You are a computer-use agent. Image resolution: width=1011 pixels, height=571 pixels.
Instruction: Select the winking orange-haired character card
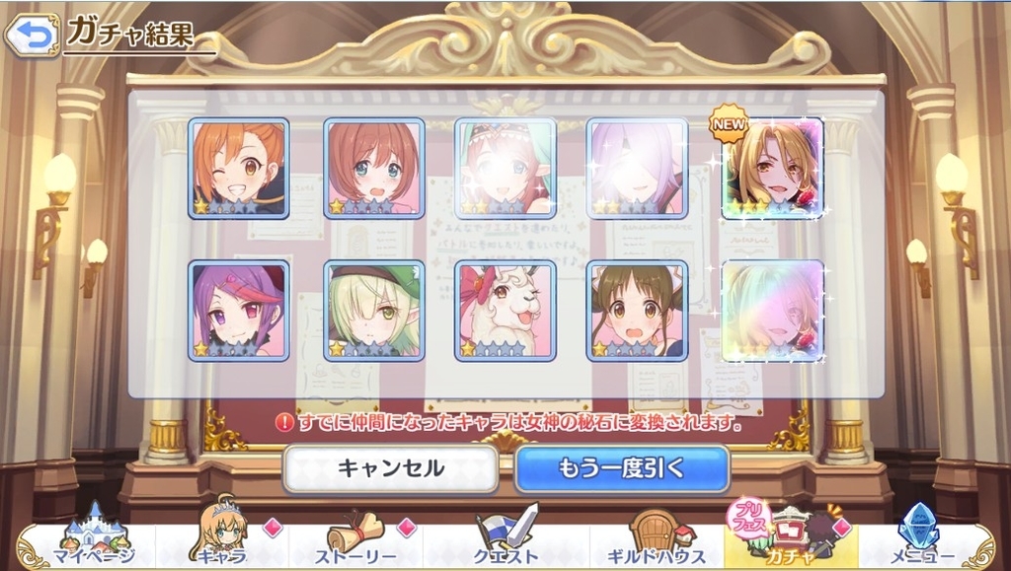239,168
